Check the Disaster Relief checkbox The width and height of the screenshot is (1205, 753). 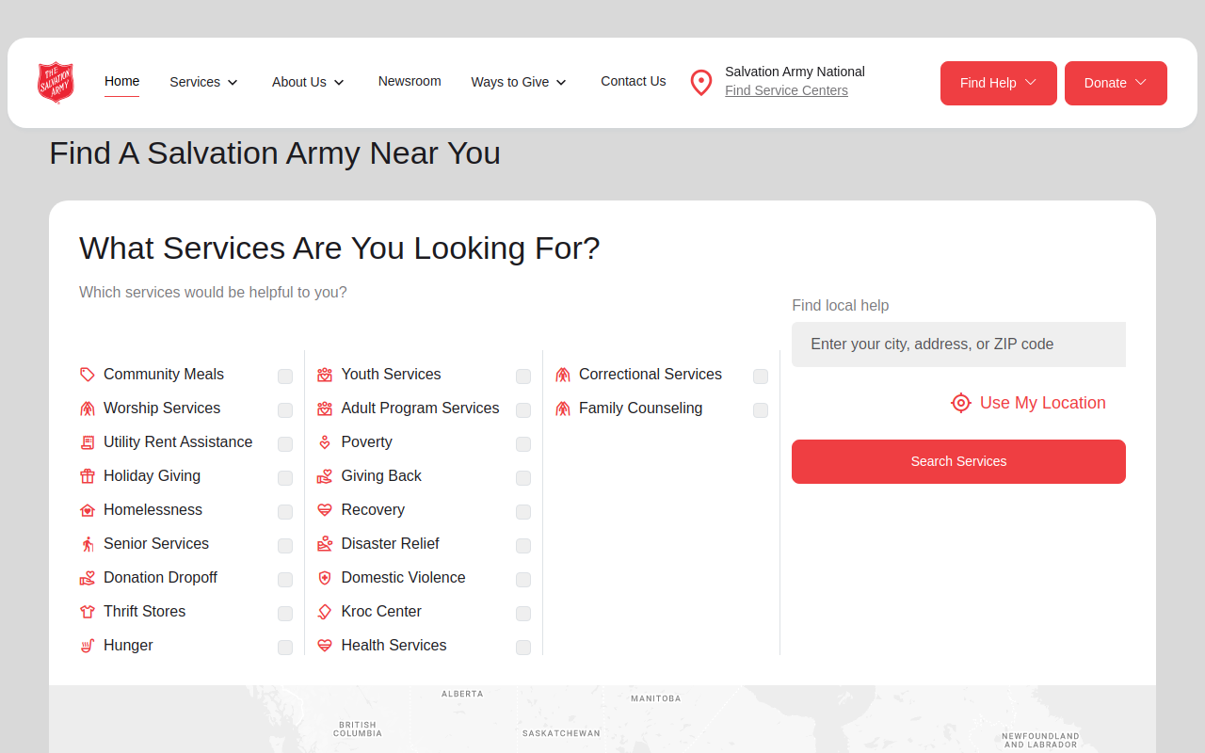523,546
